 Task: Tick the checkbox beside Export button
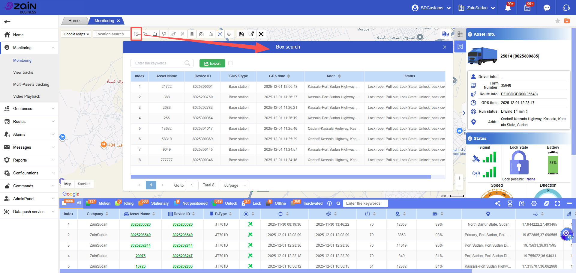point(230,63)
